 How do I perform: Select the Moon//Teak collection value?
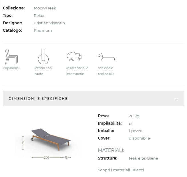[45, 8]
